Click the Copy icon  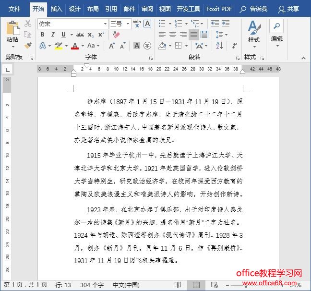click(27, 35)
